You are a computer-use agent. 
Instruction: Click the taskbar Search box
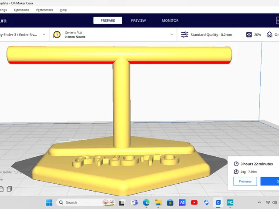click(x=86, y=202)
